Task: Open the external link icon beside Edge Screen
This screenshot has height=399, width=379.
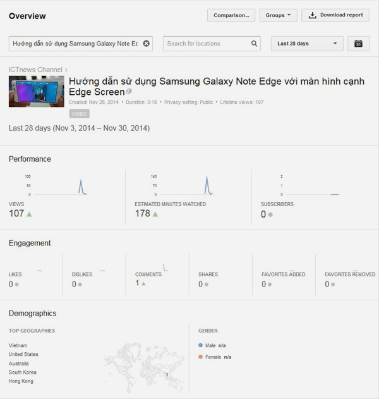Action: [129, 91]
